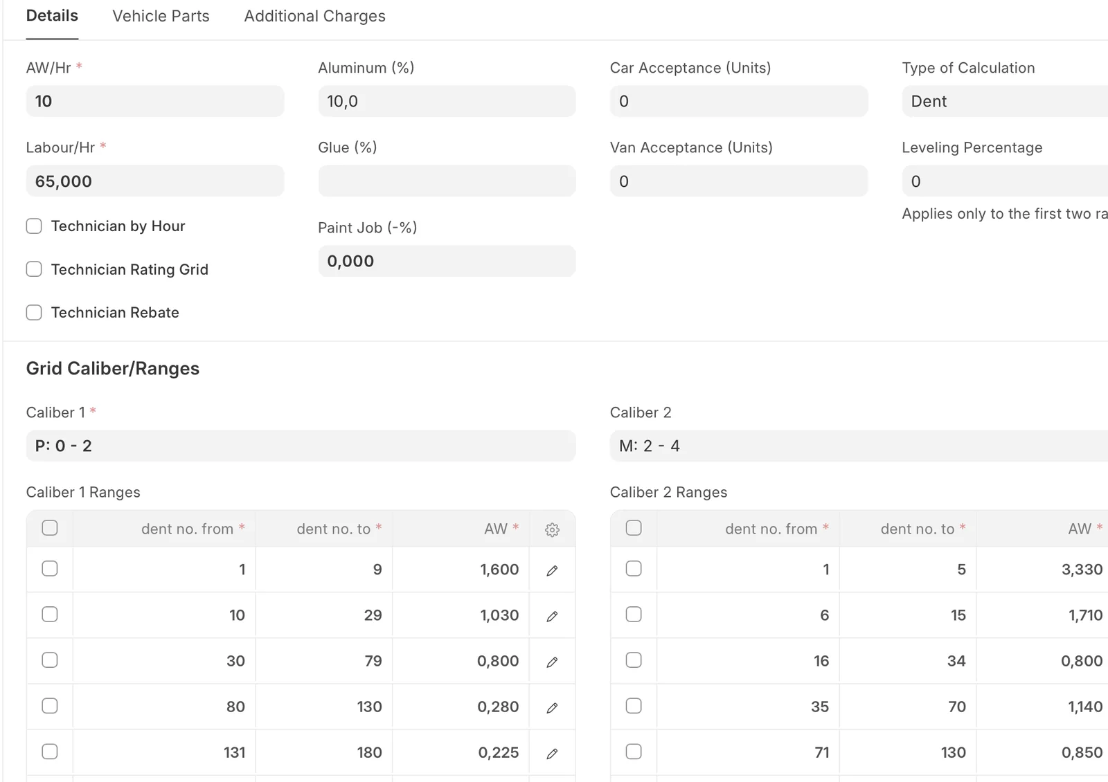
Task: Select Caliber 2 dent no. from cell '16'
Action: coord(748,661)
